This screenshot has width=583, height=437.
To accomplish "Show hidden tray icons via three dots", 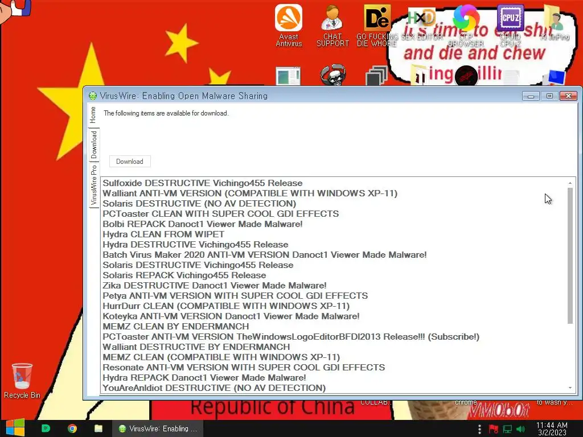I will pos(479,429).
